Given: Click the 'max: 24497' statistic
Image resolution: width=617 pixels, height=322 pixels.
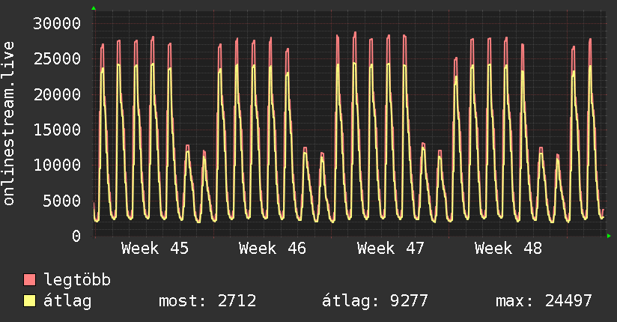Looking at the screenshot, I should (x=544, y=301).
